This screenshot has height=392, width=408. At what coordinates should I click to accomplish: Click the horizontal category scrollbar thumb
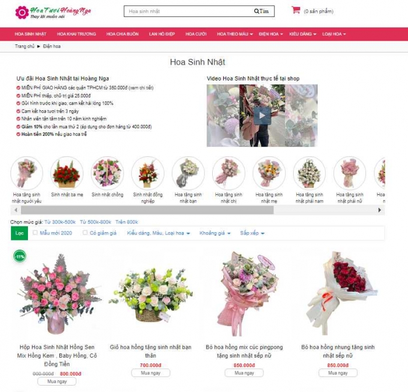pyautogui.click(x=147, y=210)
